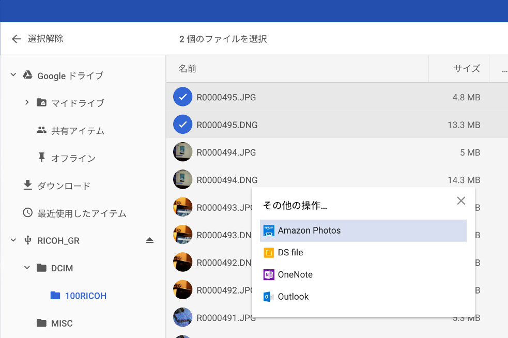Sort files by サイズ column header
The image size is (508, 338).
[x=467, y=69]
